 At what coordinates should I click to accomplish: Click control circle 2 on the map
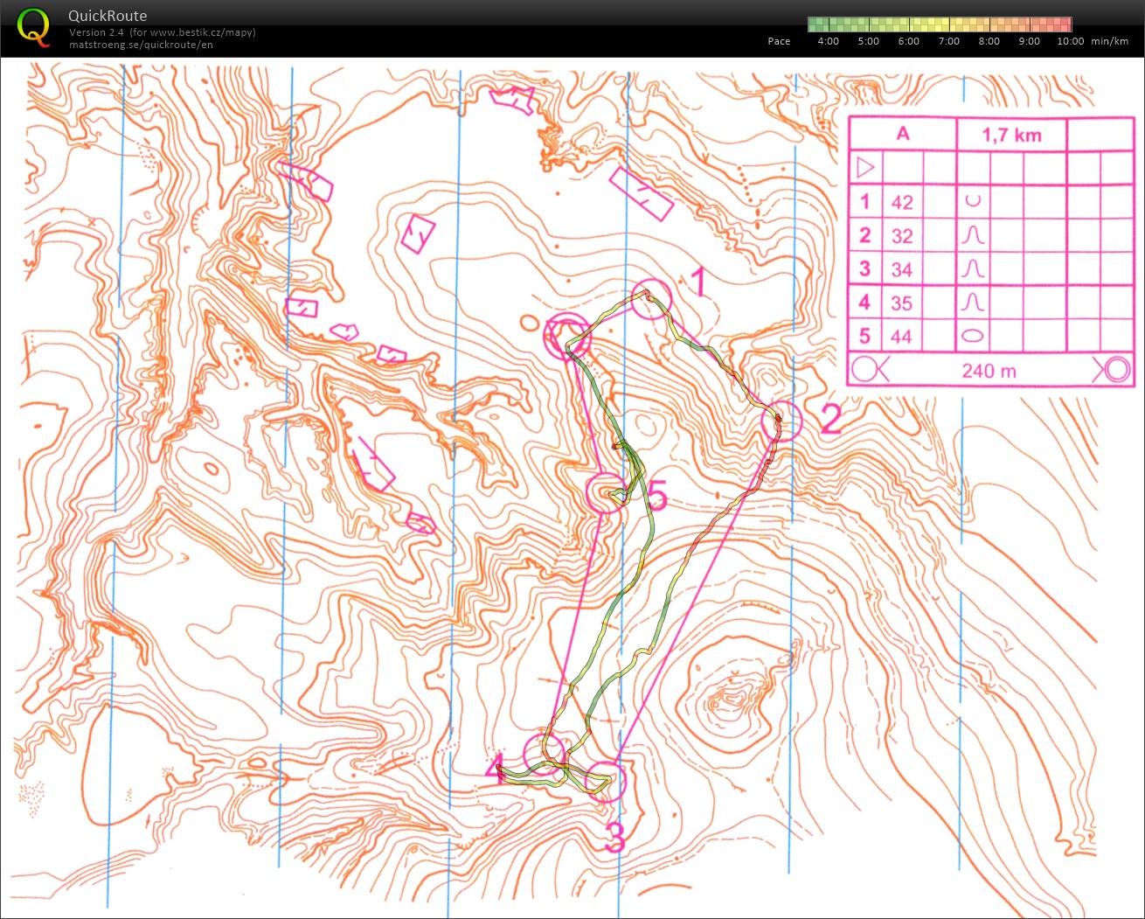click(781, 421)
